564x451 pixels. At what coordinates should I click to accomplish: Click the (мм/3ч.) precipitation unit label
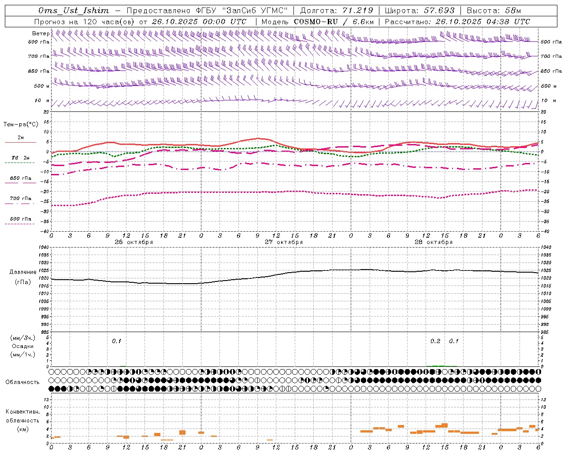tap(22, 338)
